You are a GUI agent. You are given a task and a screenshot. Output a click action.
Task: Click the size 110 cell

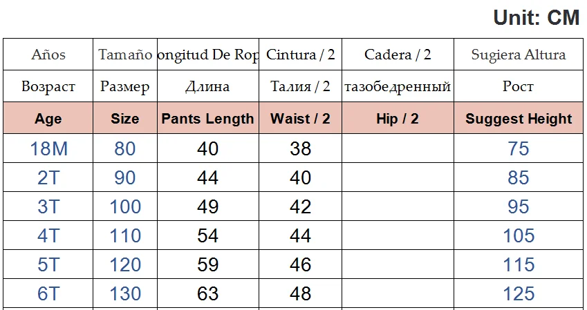pyautogui.click(x=125, y=235)
